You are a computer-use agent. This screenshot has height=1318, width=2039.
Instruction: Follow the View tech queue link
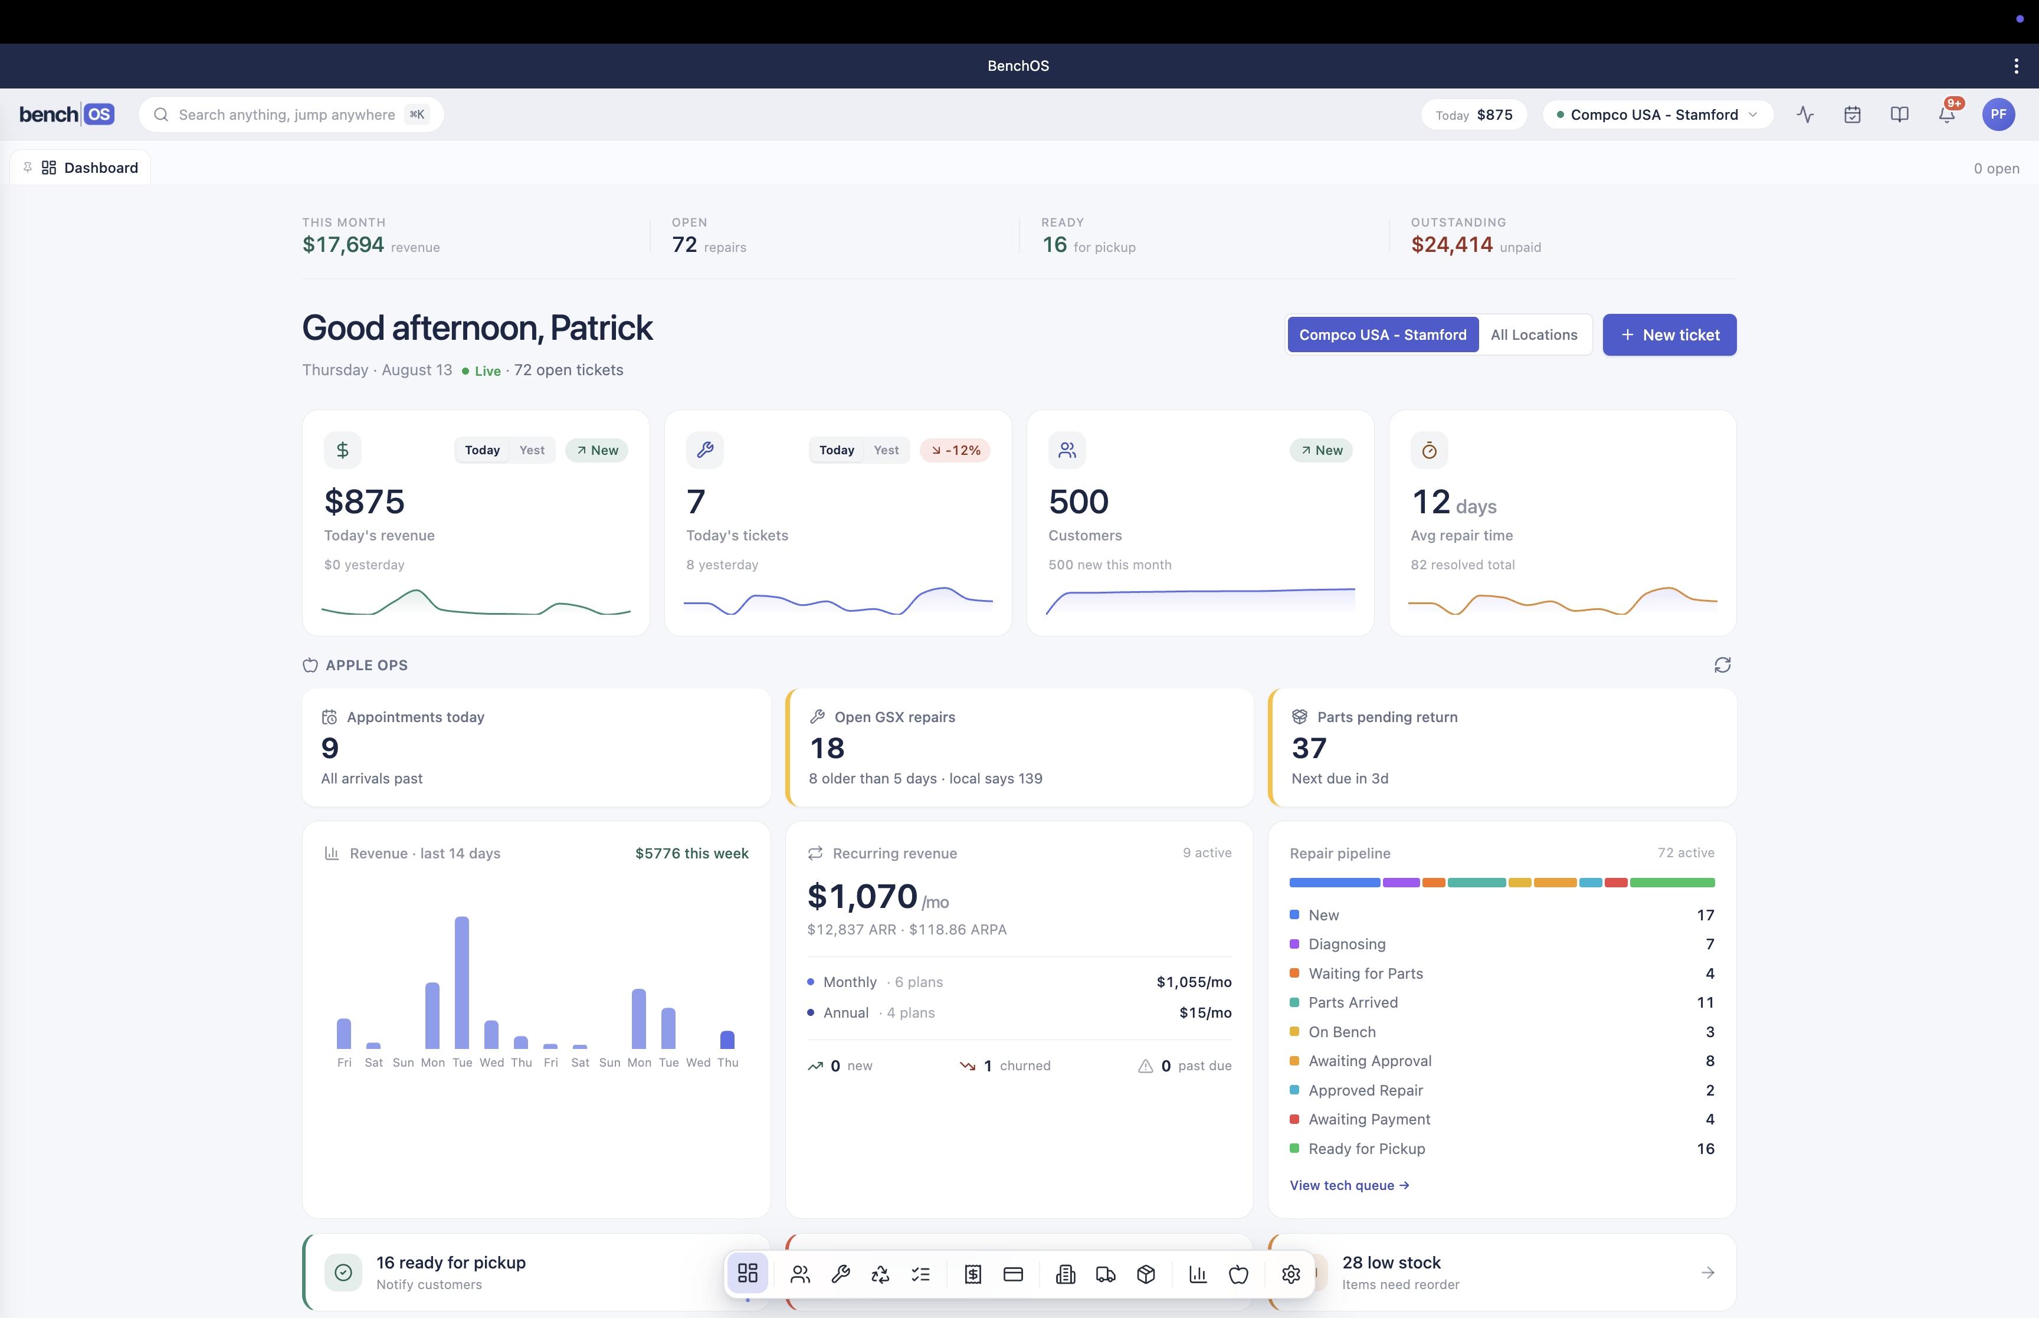click(x=1349, y=1185)
